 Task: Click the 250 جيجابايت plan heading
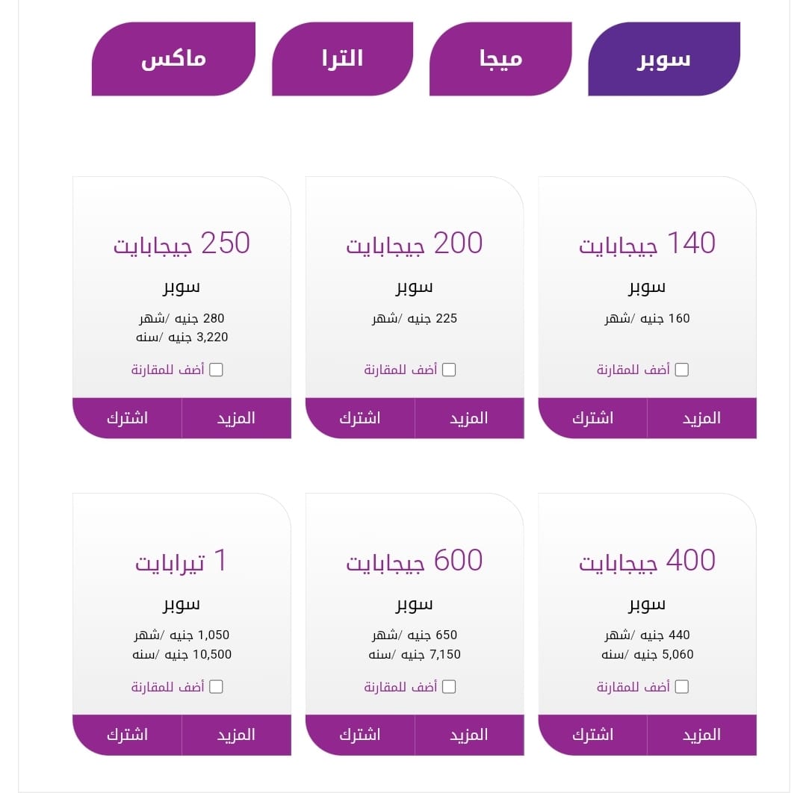click(182, 244)
